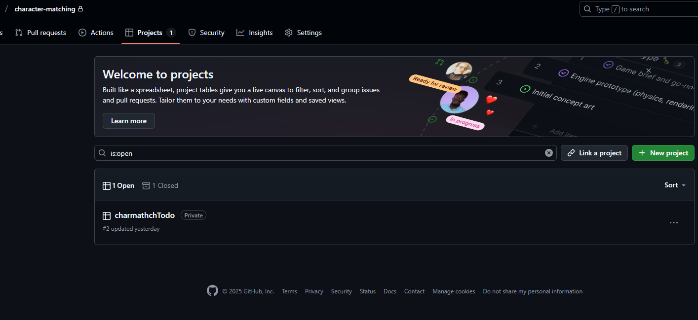Click the character-matching repository name

click(x=45, y=9)
